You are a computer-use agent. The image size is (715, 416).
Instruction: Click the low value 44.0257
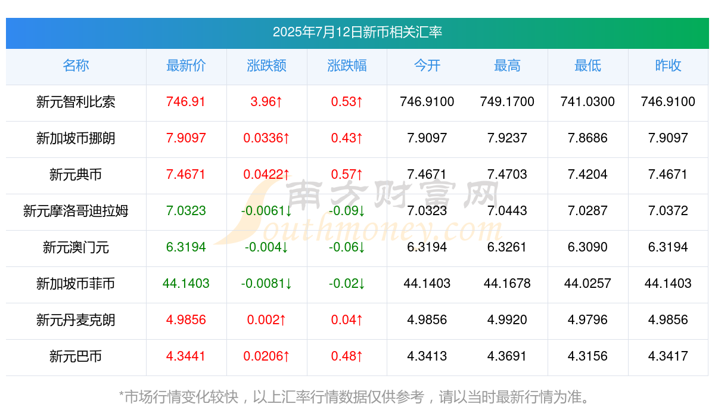pos(587,284)
